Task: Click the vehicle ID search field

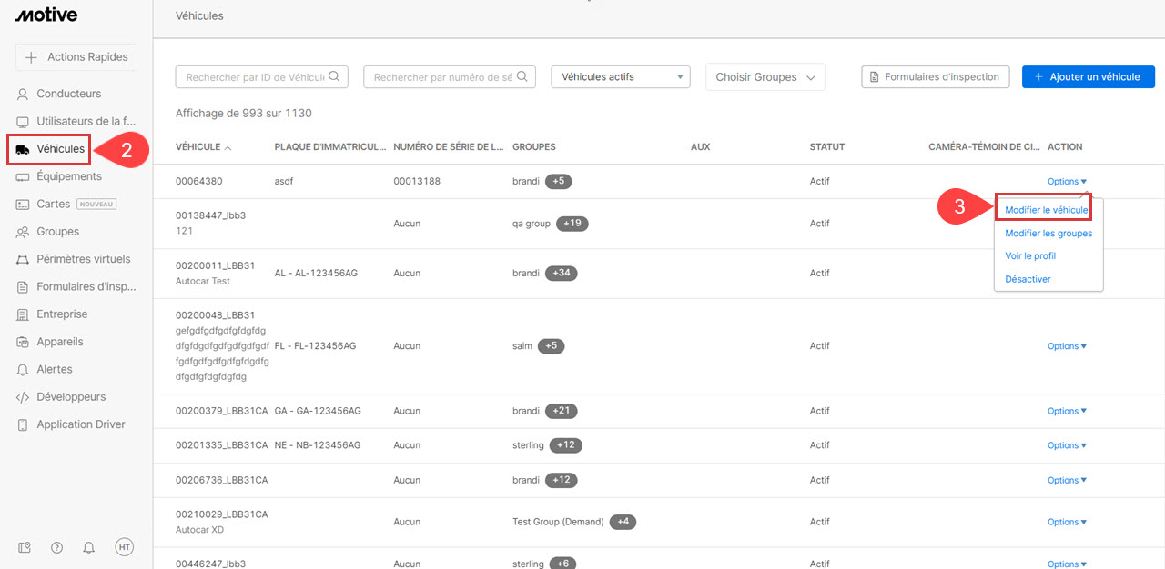Action: click(x=253, y=77)
